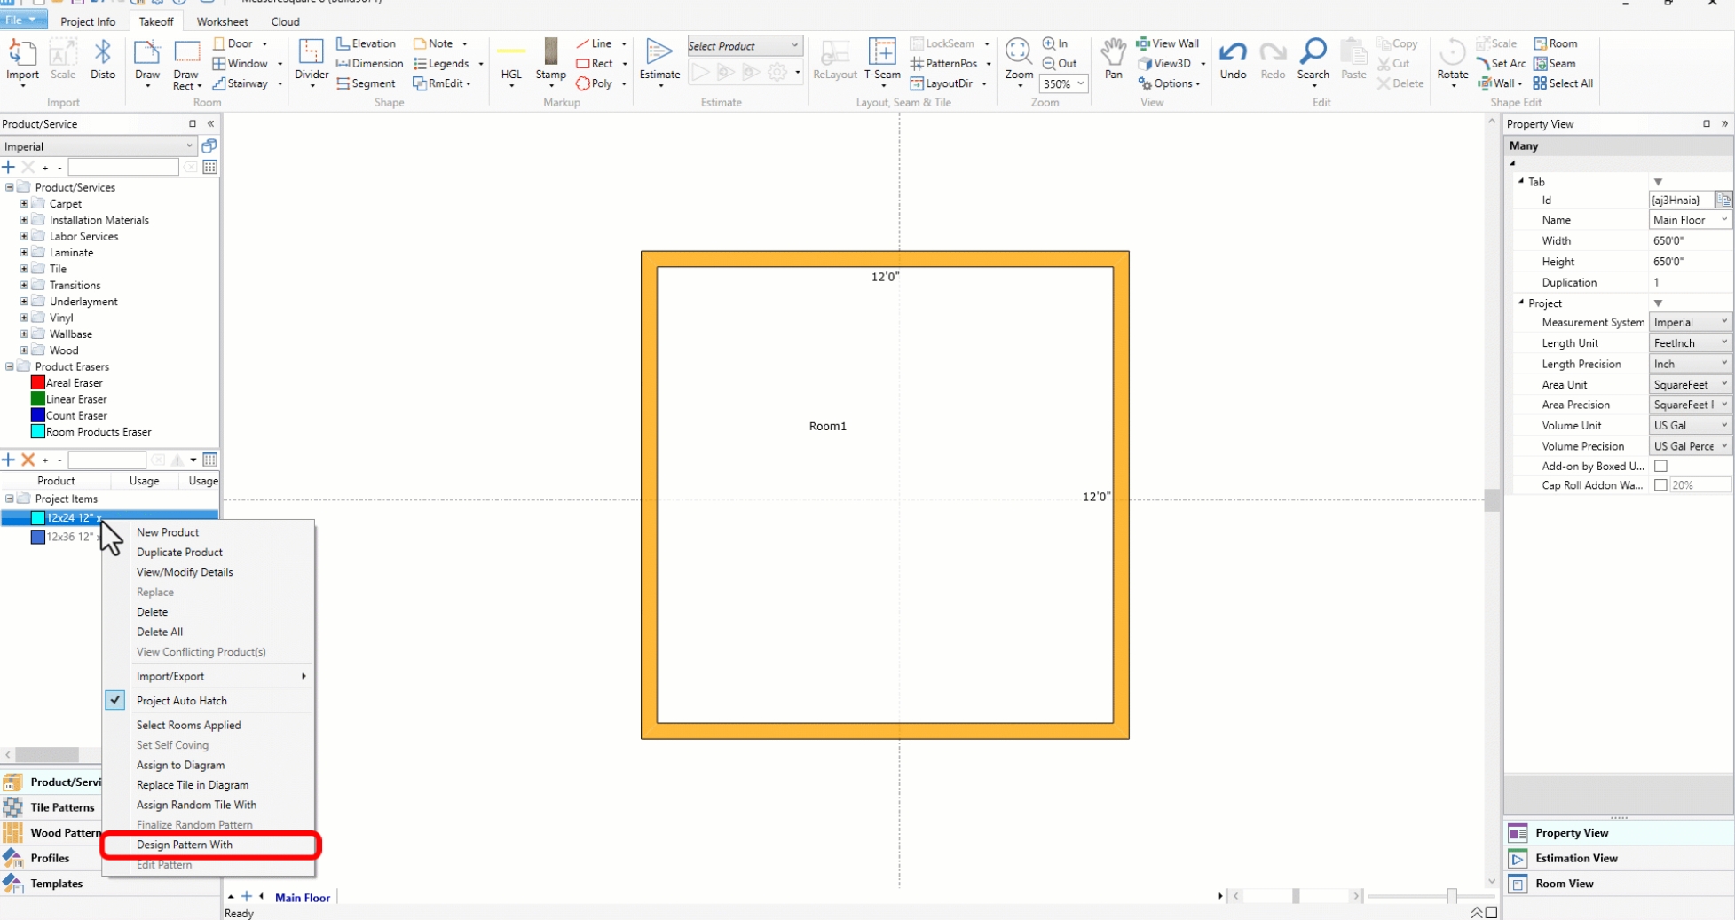Select the Disto bluetooth tool
Image resolution: width=1735 pixels, height=920 pixels.
tap(102, 60)
